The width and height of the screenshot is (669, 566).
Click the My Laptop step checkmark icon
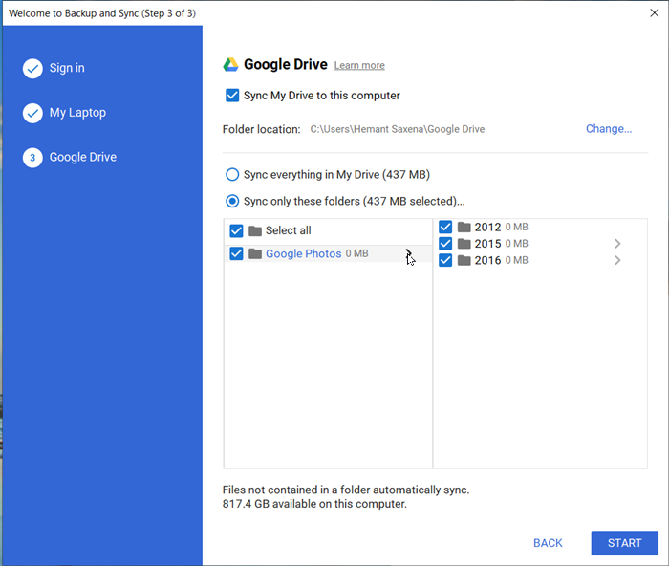pos(32,113)
